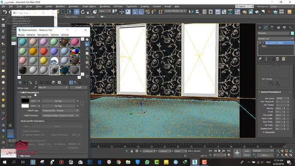Toggle the 3D Snaps icon
295x166 pixels.
tap(135, 12)
